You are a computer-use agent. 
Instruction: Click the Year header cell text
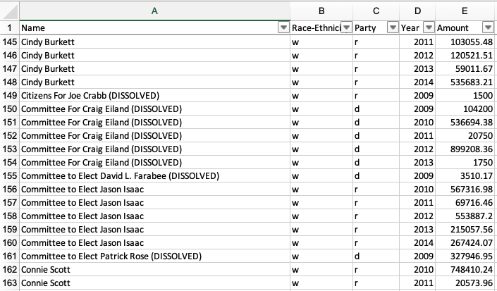coord(410,28)
